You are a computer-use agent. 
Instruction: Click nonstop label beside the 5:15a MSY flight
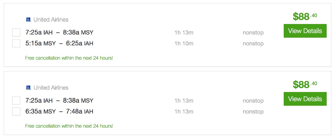(253, 43)
